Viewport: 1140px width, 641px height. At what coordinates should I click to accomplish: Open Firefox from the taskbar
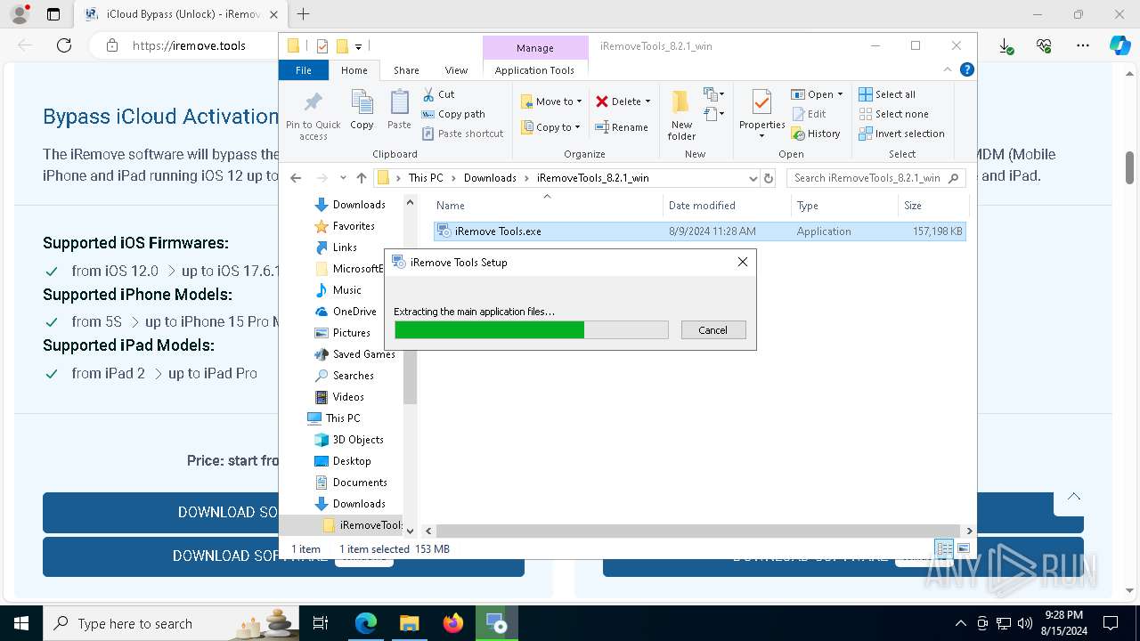pyautogui.click(x=453, y=623)
